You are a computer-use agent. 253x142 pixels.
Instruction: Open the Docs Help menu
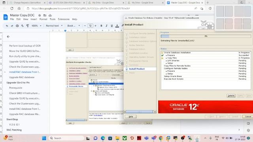(75, 19)
